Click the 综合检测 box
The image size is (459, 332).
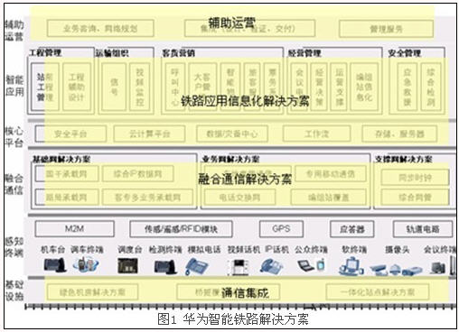(x=431, y=87)
